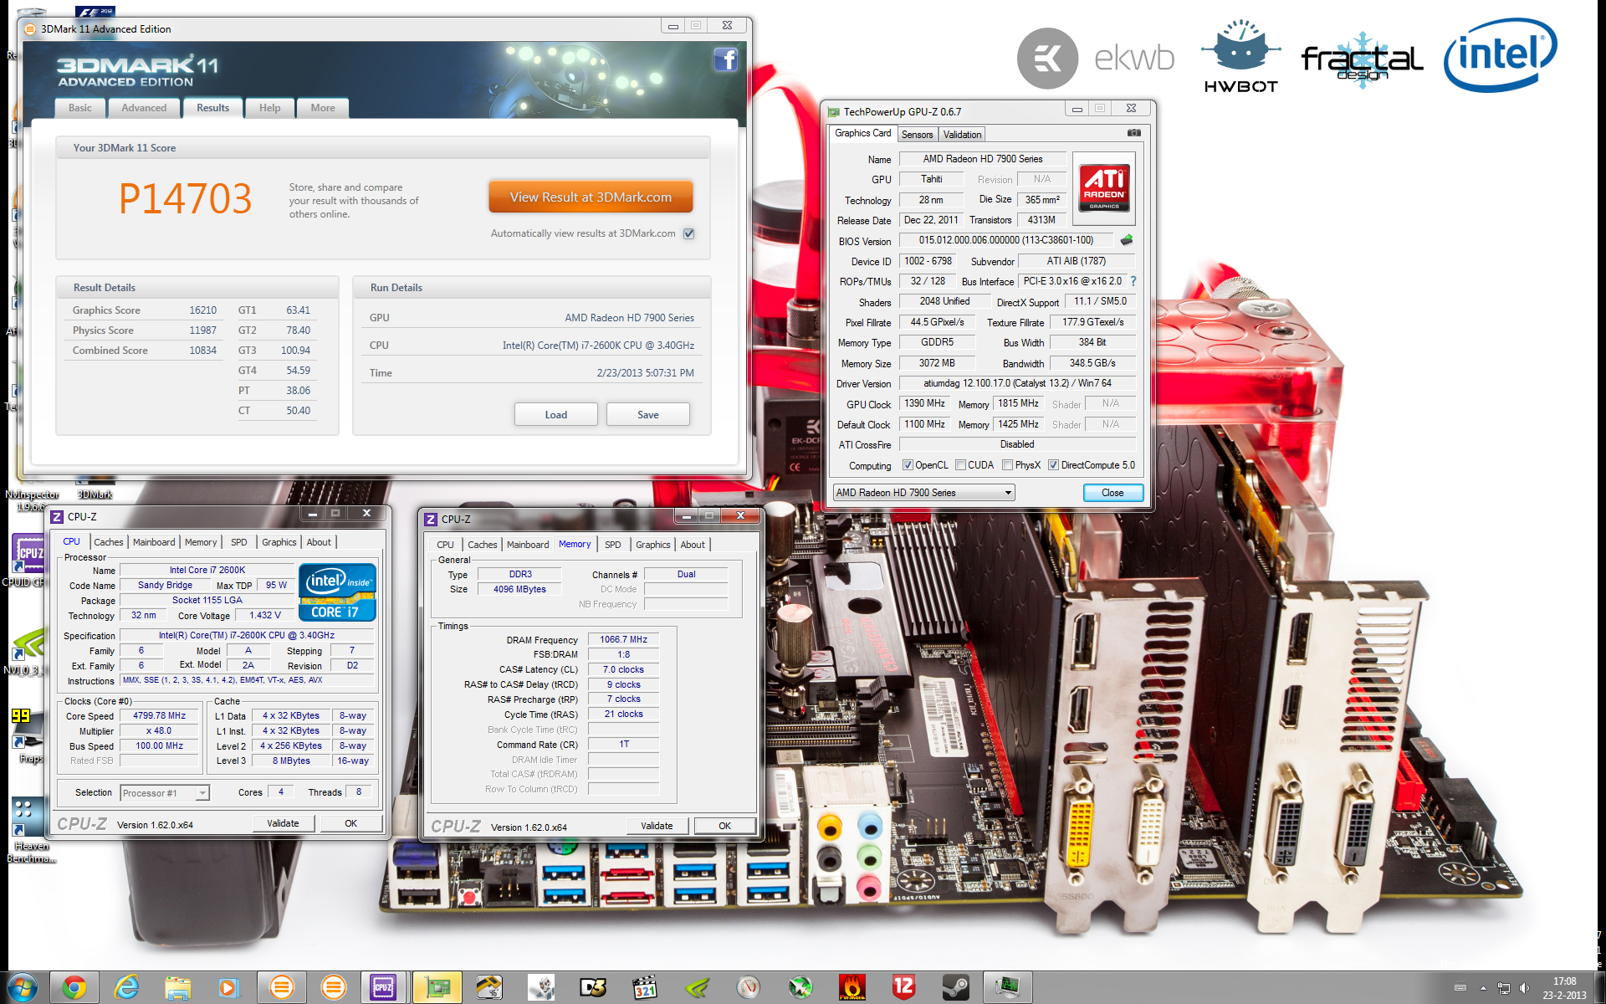This screenshot has height=1004, width=1606.
Task: Open the NVIDIA taskbar icon
Action: pyautogui.click(x=696, y=988)
